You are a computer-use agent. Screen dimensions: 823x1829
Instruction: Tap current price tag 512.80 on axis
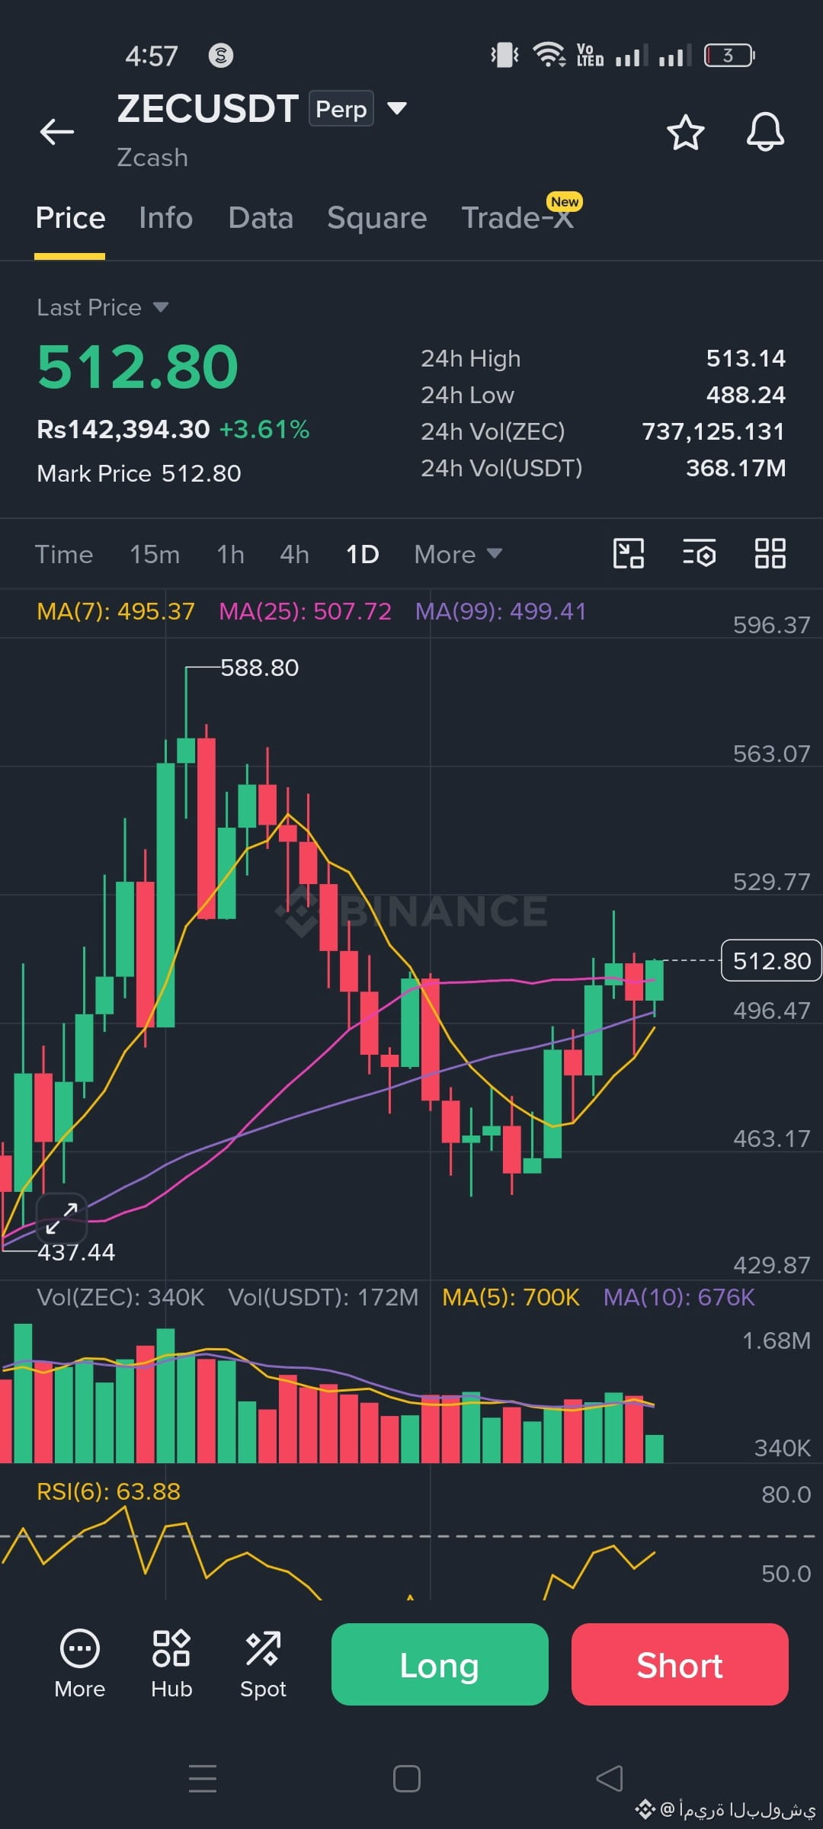[771, 961]
